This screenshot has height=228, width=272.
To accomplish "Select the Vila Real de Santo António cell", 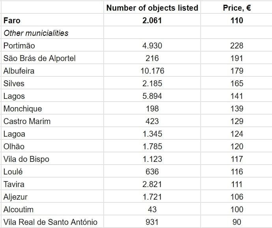I will pyautogui.click(x=50, y=222).
